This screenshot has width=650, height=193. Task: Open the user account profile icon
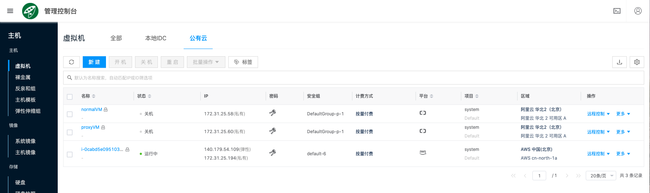(x=638, y=11)
